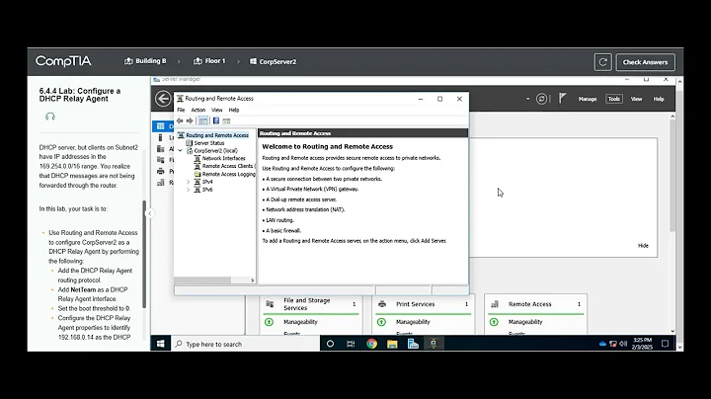Click the volume speaker icon in system tray
This screenshot has width=711, height=399.
pos(623,344)
